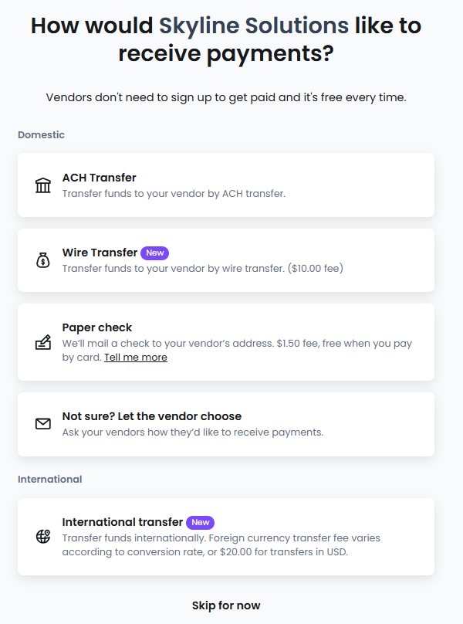Click the money bag Wire Transfer icon
The width and height of the screenshot is (463, 624).
pos(43,260)
